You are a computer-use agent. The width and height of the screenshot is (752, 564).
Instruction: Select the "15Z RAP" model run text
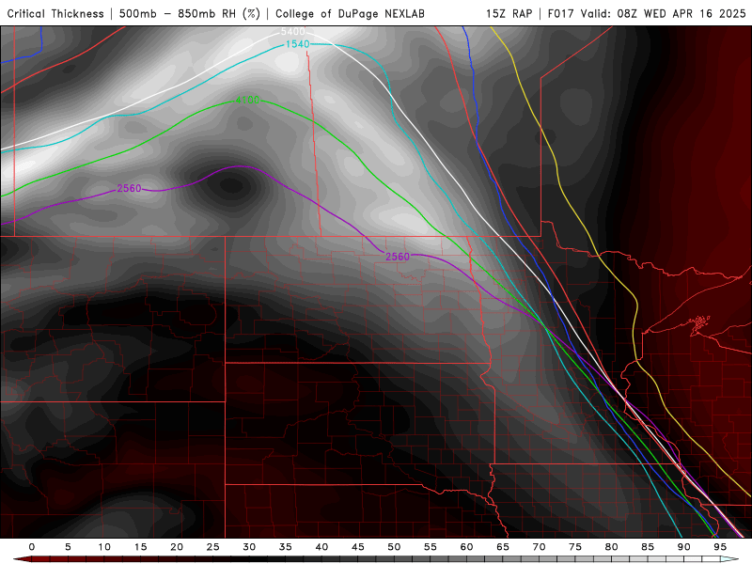(509, 13)
